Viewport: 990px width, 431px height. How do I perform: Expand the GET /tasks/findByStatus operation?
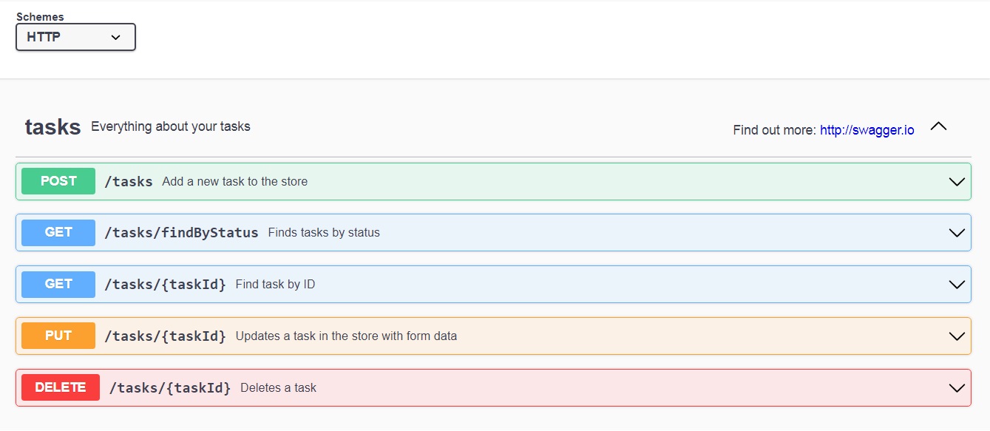(956, 232)
